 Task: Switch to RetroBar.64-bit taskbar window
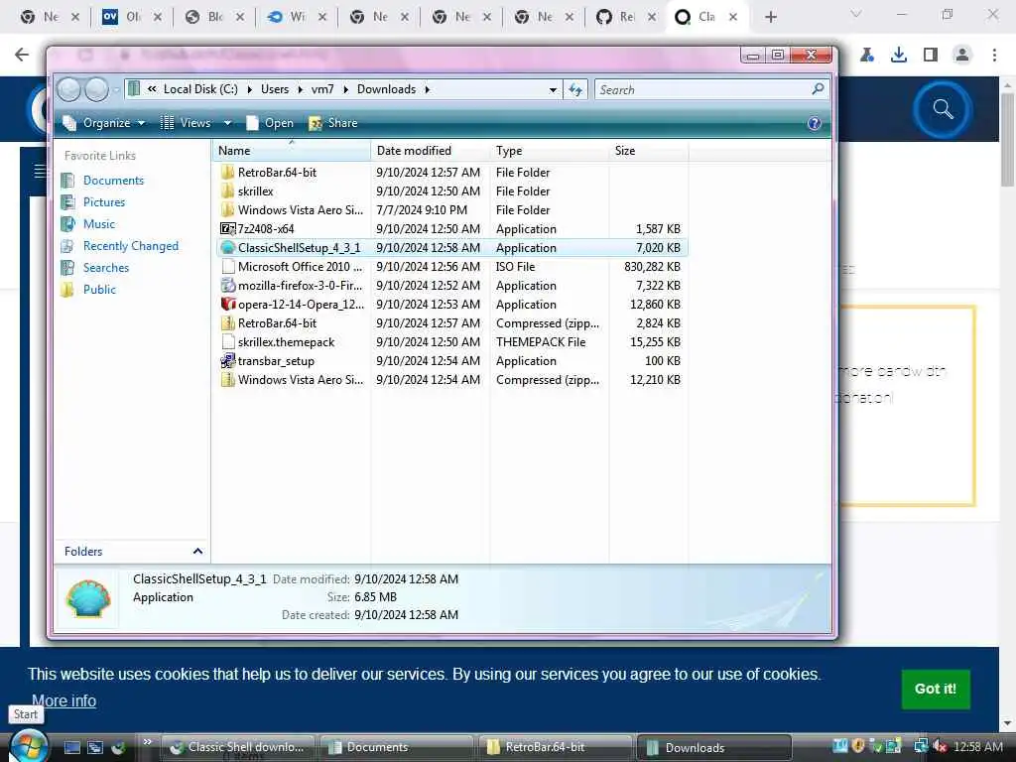555,747
